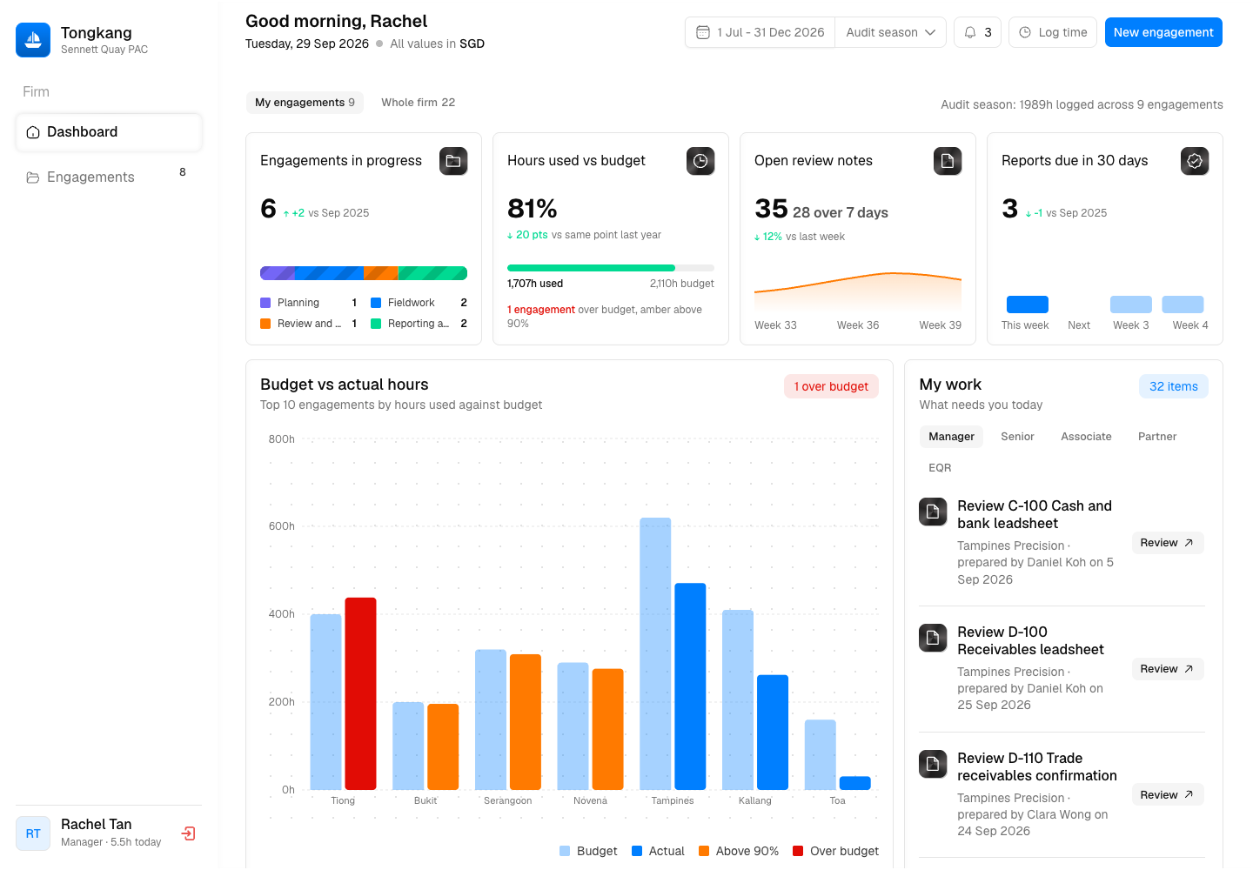The height and width of the screenshot is (870, 1253).
Task: Select the Associate role tab in My work
Action: pyautogui.click(x=1086, y=437)
